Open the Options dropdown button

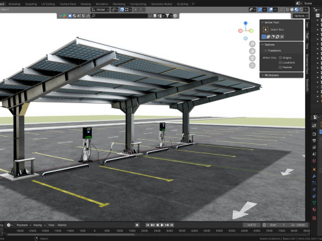pyautogui.click(x=301, y=16)
